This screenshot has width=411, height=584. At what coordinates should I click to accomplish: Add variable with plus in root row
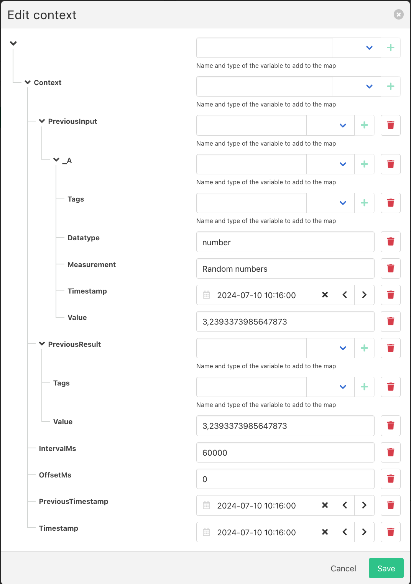pos(391,48)
